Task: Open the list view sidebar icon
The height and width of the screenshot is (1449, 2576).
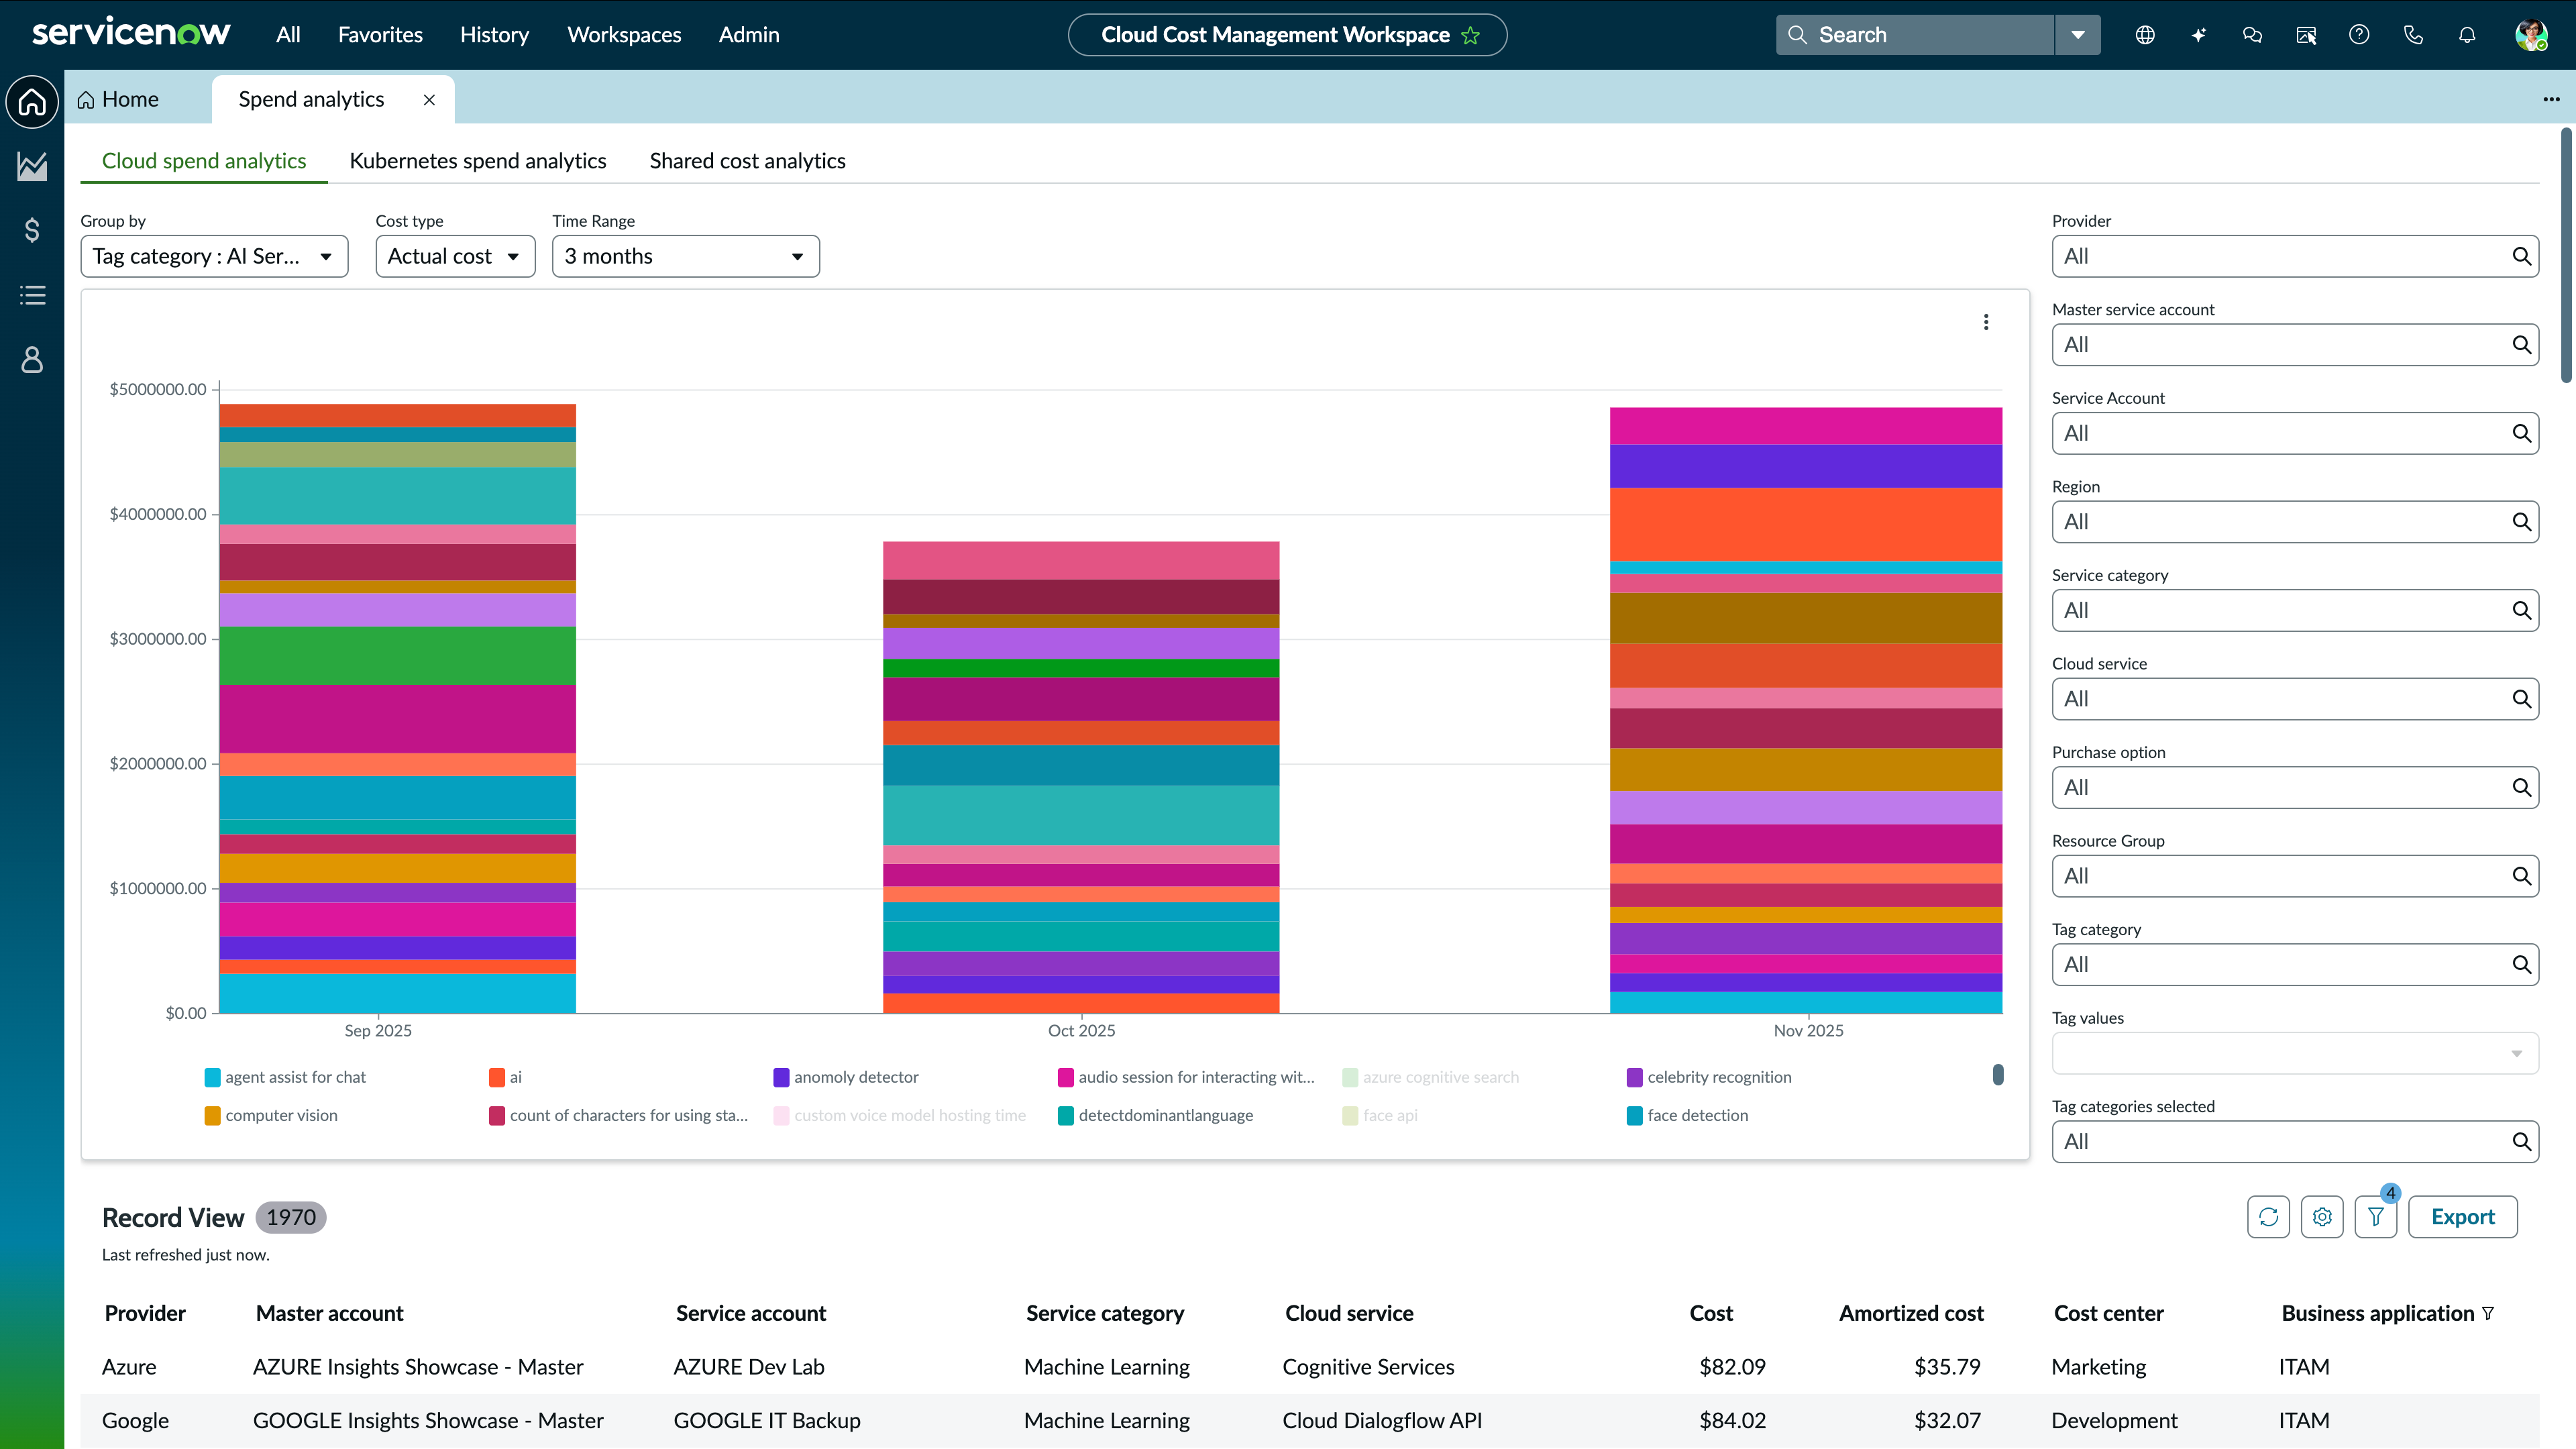Action: click(x=32, y=295)
